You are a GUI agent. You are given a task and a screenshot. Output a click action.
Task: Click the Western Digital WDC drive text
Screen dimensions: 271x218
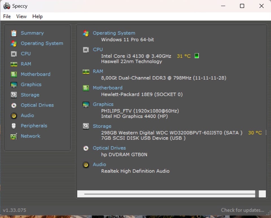(x=172, y=133)
